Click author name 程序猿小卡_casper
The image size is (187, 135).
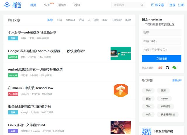click(x=30, y=131)
